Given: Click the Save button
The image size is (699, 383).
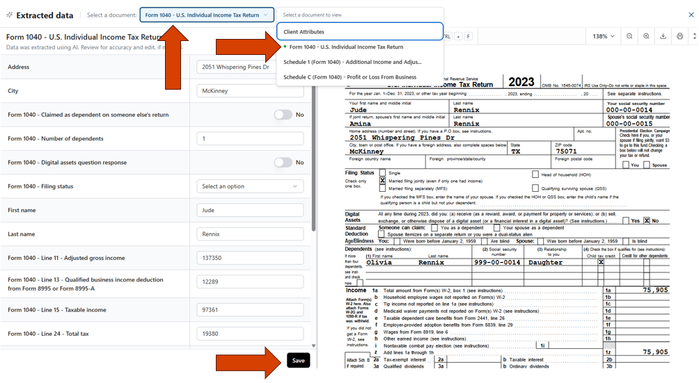Looking at the screenshot, I should point(298,360).
